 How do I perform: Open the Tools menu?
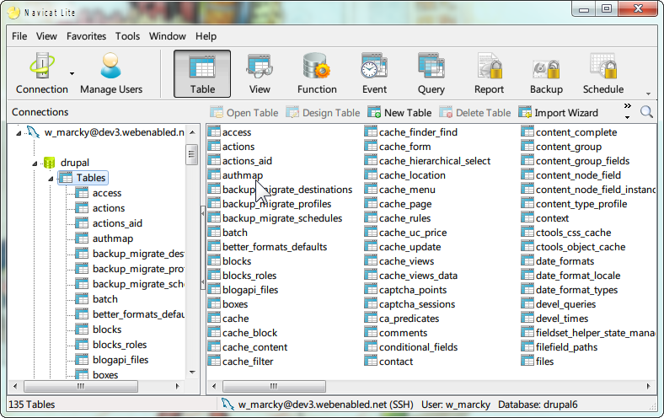(x=127, y=36)
